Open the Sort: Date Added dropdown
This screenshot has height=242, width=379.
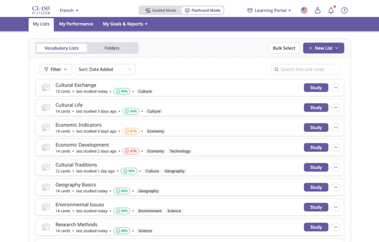coord(105,69)
